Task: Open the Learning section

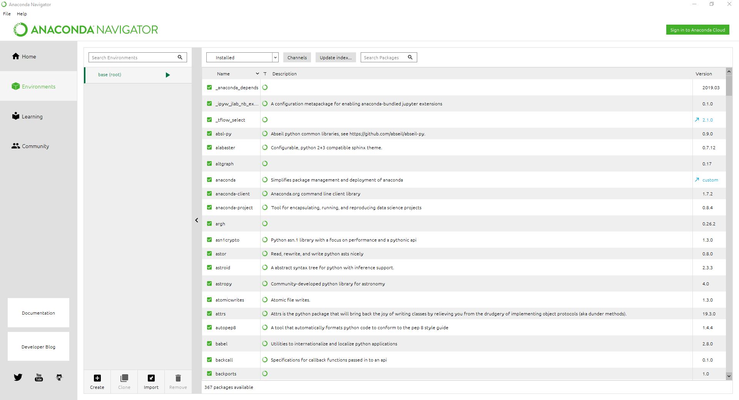Action: point(32,116)
